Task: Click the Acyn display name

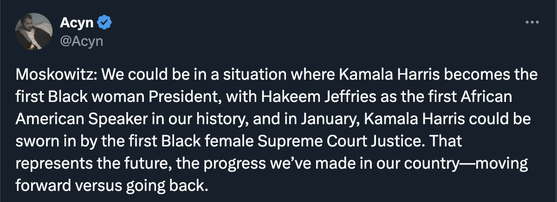Action: [x=77, y=23]
